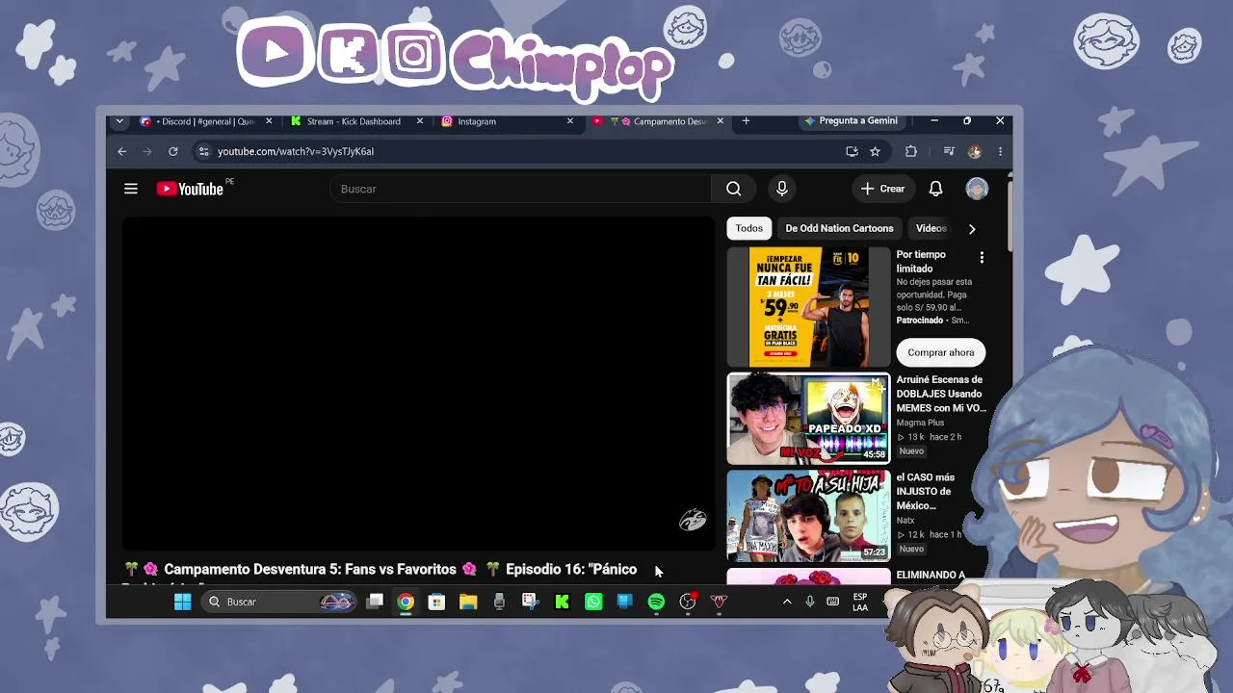
Task: Open the YouTube guide hamburger menu
Action: click(x=131, y=189)
